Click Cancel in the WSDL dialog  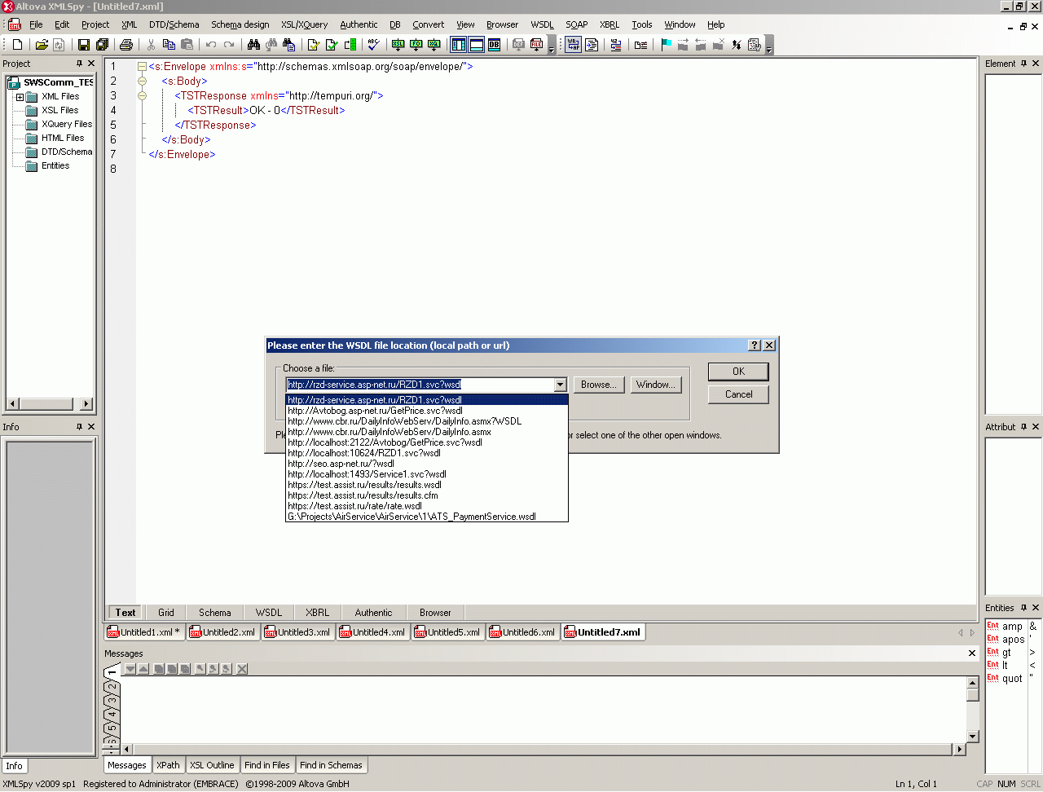click(738, 394)
